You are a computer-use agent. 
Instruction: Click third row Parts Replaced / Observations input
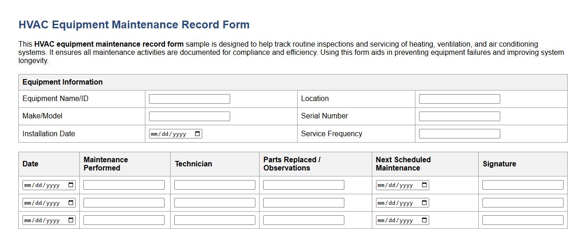304,220
